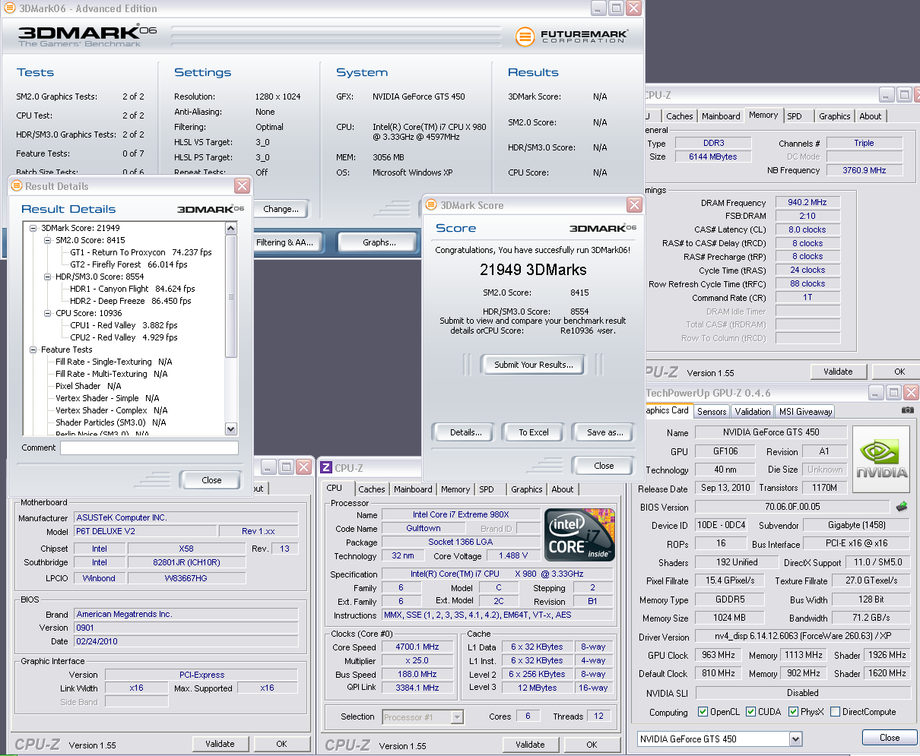This screenshot has height=756, width=920.
Task: Click the 3DMark Score window title icon
Action: tap(433, 205)
